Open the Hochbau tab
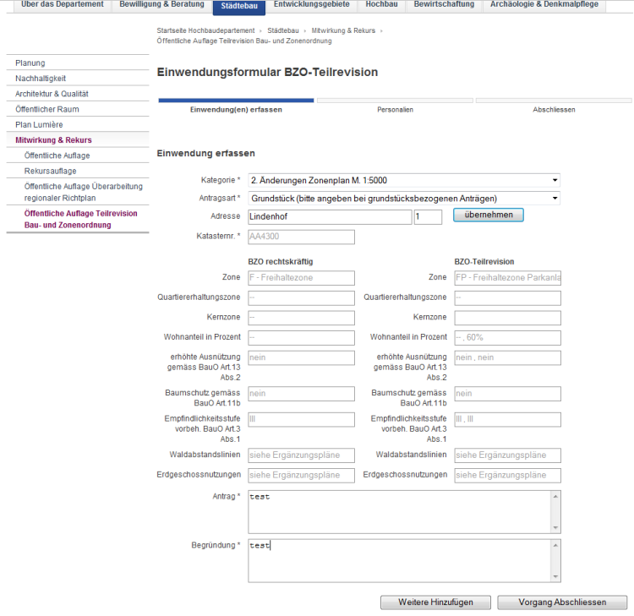Viewport: 634px width, 616px height. [382, 5]
